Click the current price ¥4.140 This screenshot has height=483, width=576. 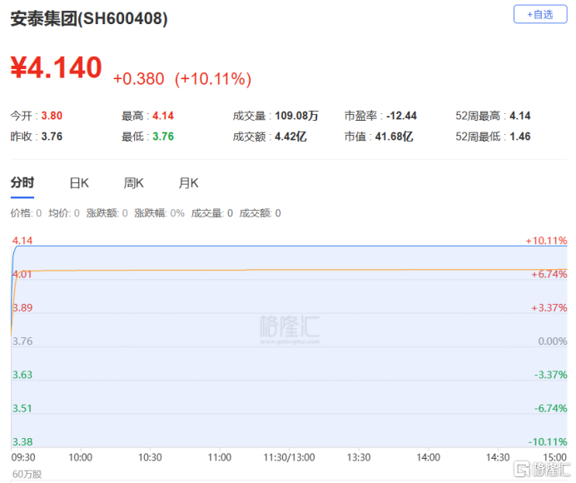57,67
